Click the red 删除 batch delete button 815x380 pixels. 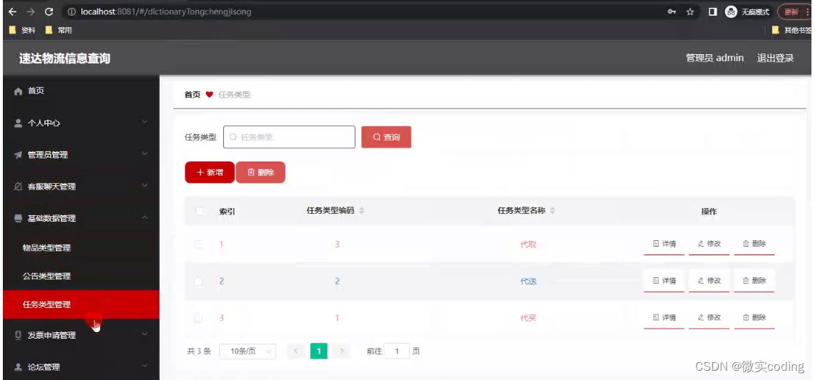tap(260, 173)
